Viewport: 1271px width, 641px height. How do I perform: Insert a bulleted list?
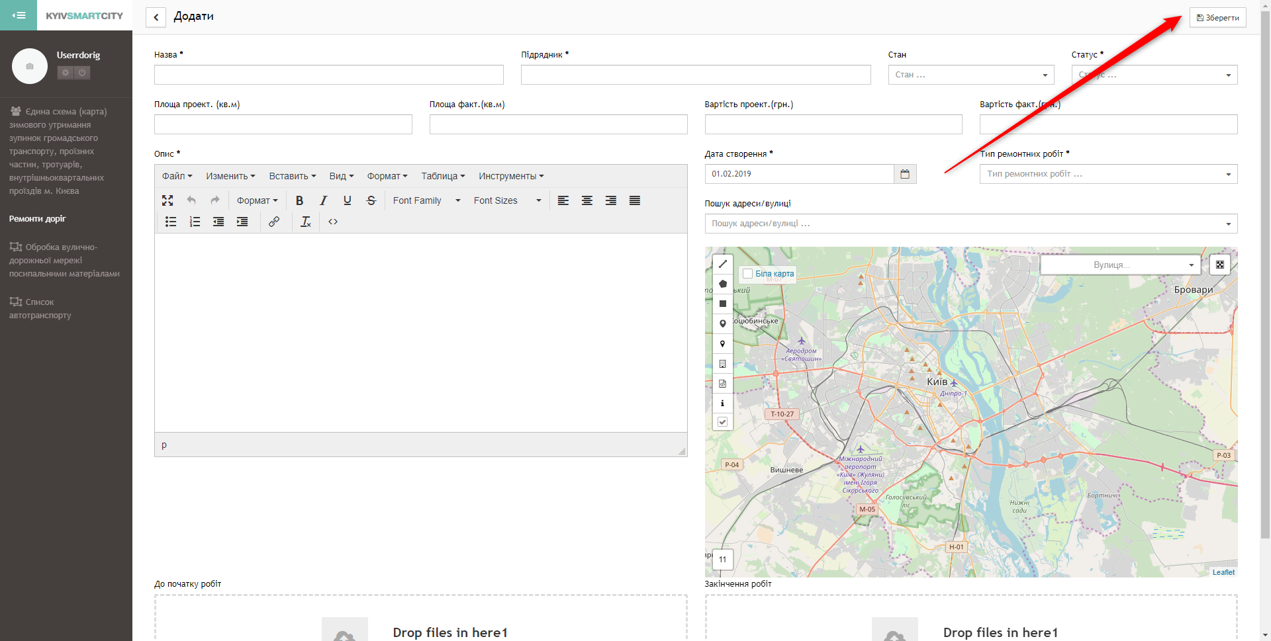click(171, 222)
